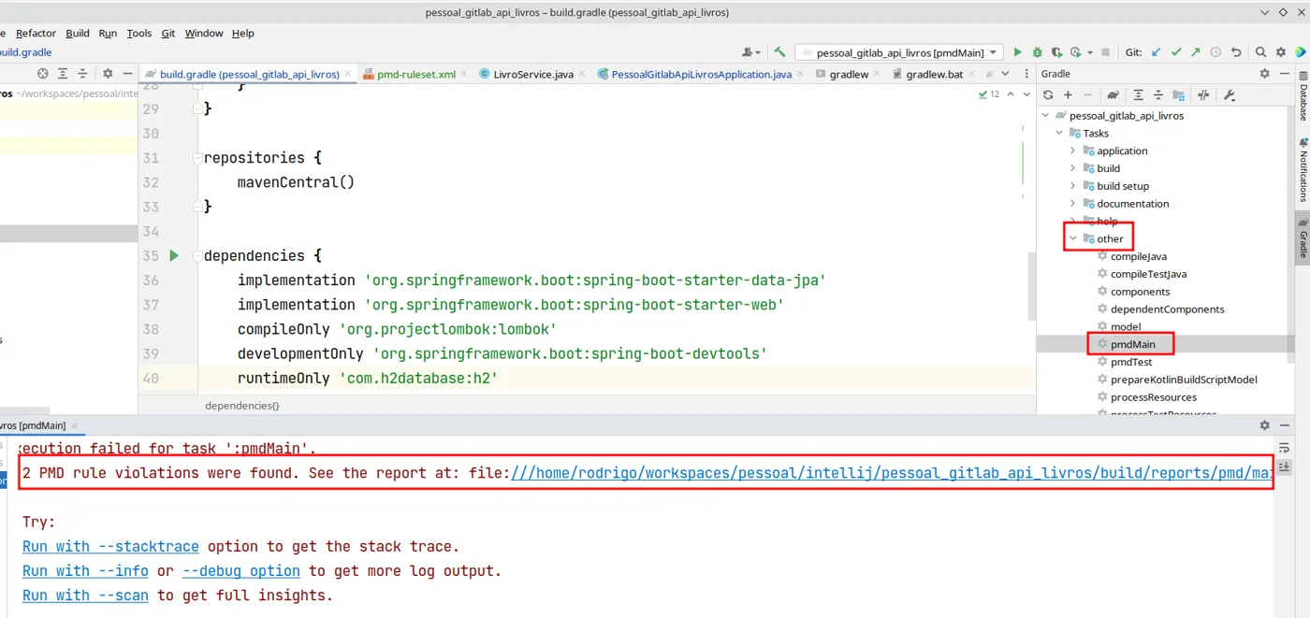
Task: Open the PMD report file link
Action: tap(891, 473)
